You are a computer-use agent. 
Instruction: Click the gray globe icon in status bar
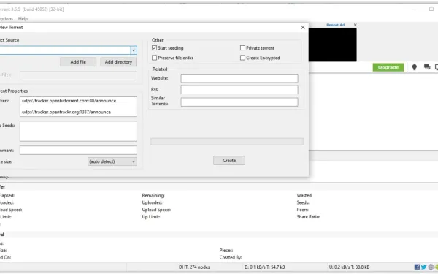tap(431, 267)
